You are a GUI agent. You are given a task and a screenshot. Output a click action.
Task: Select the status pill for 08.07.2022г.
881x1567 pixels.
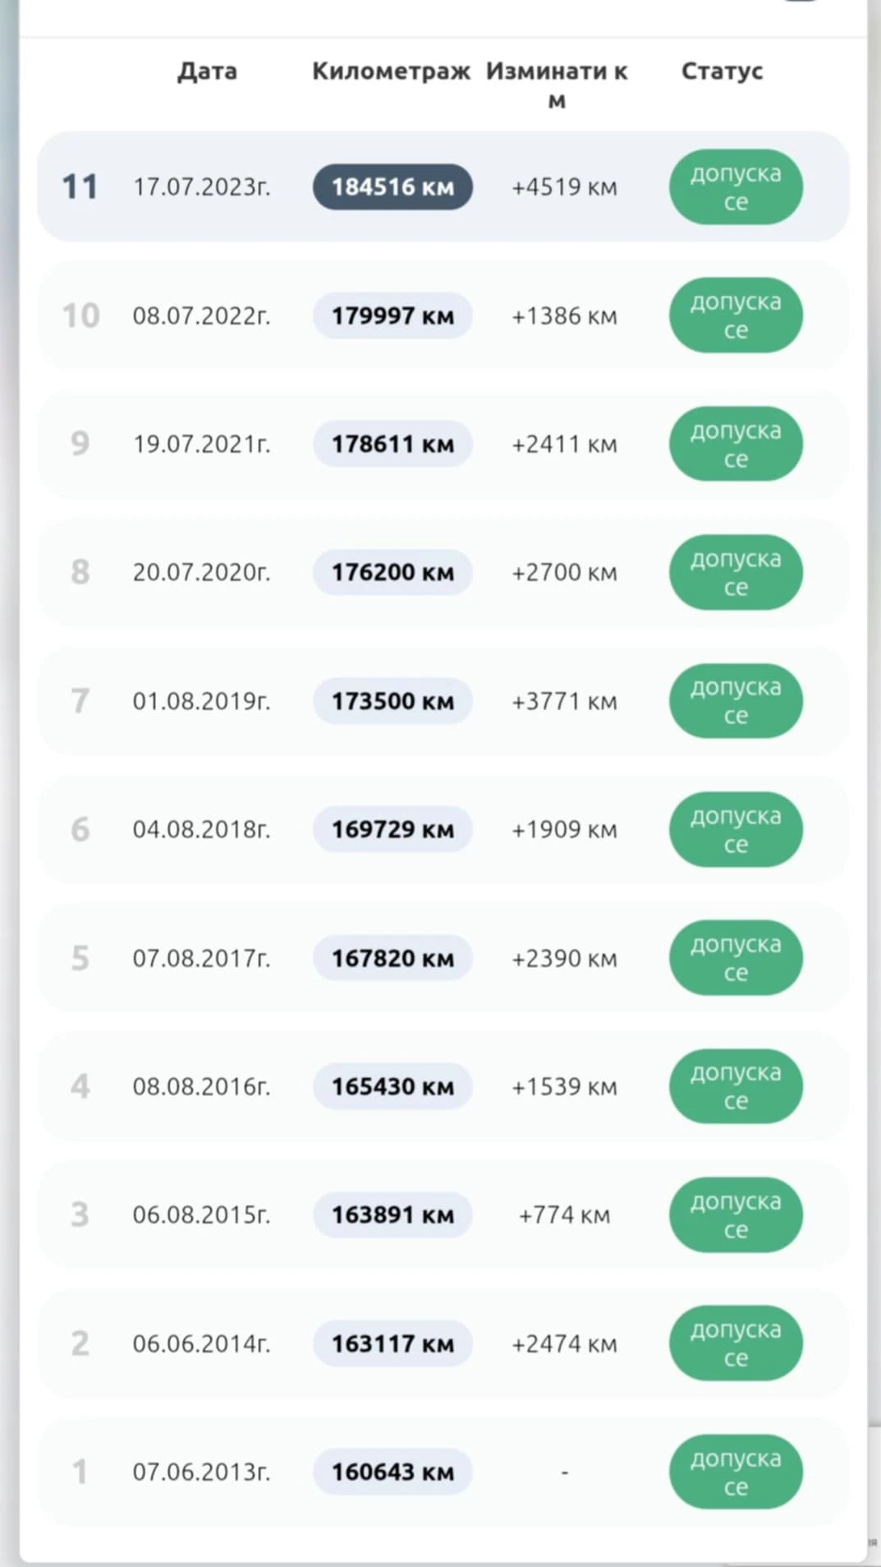(736, 316)
